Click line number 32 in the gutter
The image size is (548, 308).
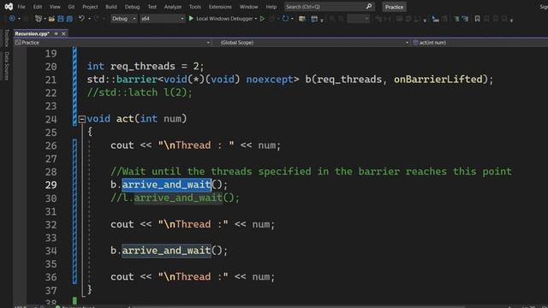point(51,224)
